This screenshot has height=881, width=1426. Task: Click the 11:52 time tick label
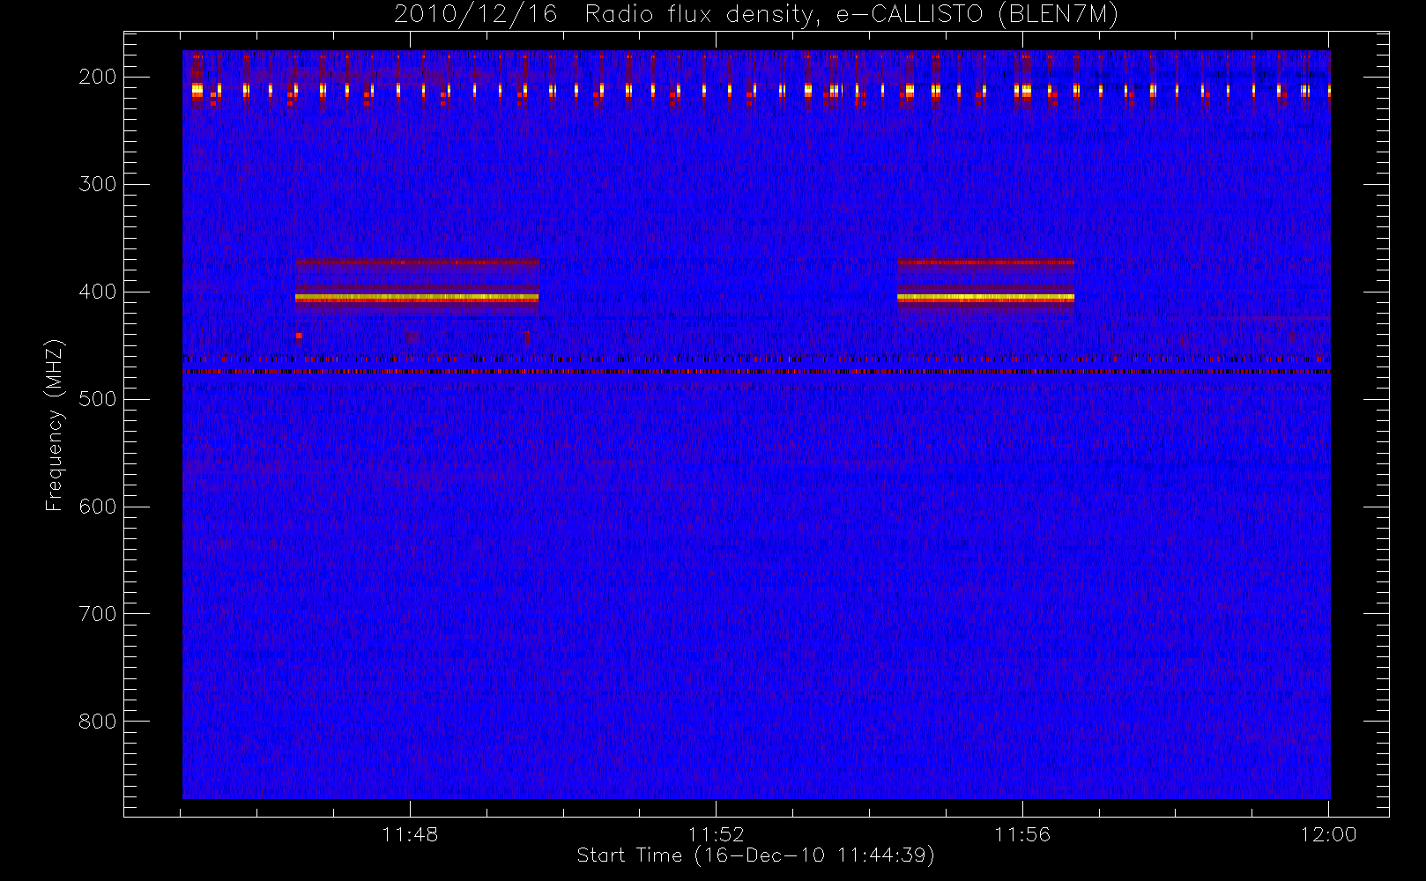(x=716, y=834)
